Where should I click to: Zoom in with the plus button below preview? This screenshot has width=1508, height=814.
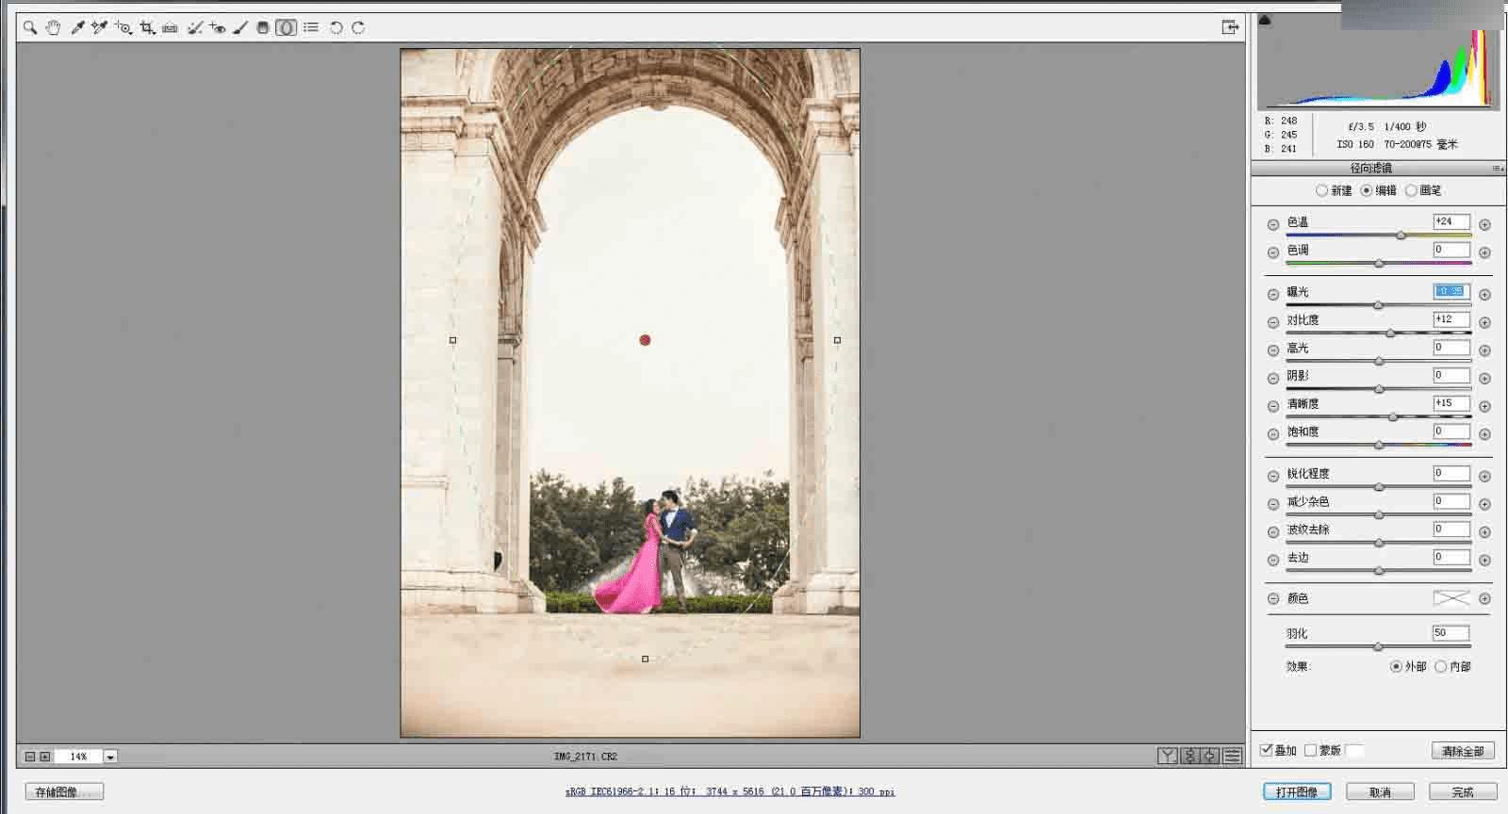tap(44, 757)
